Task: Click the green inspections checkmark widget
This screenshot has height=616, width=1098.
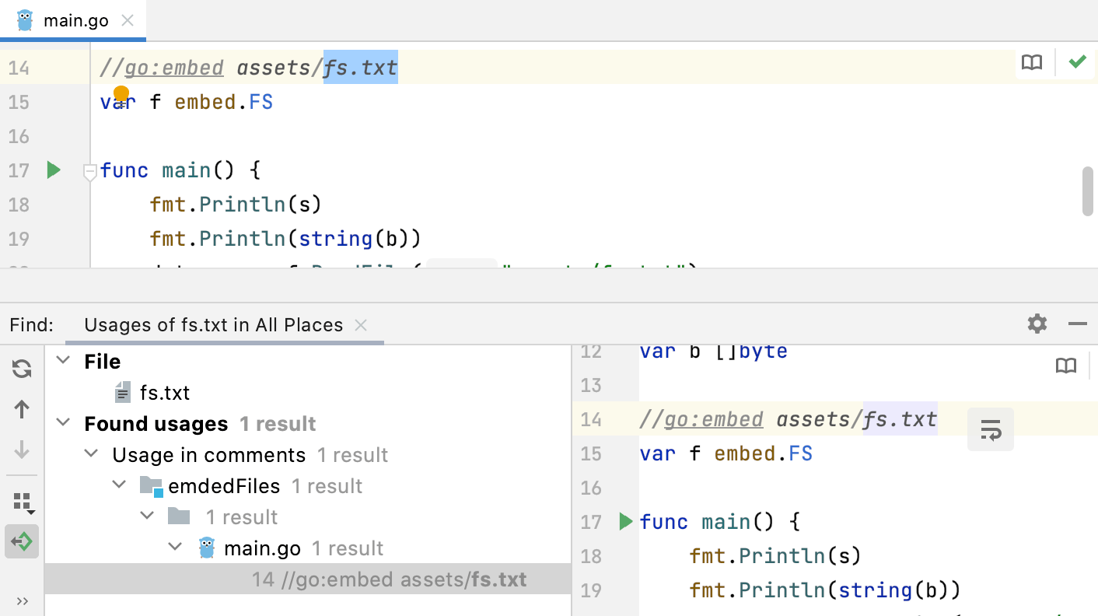Action: pos(1077,61)
